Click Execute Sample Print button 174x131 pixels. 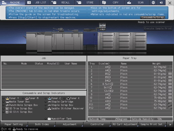tap(158, 28)
